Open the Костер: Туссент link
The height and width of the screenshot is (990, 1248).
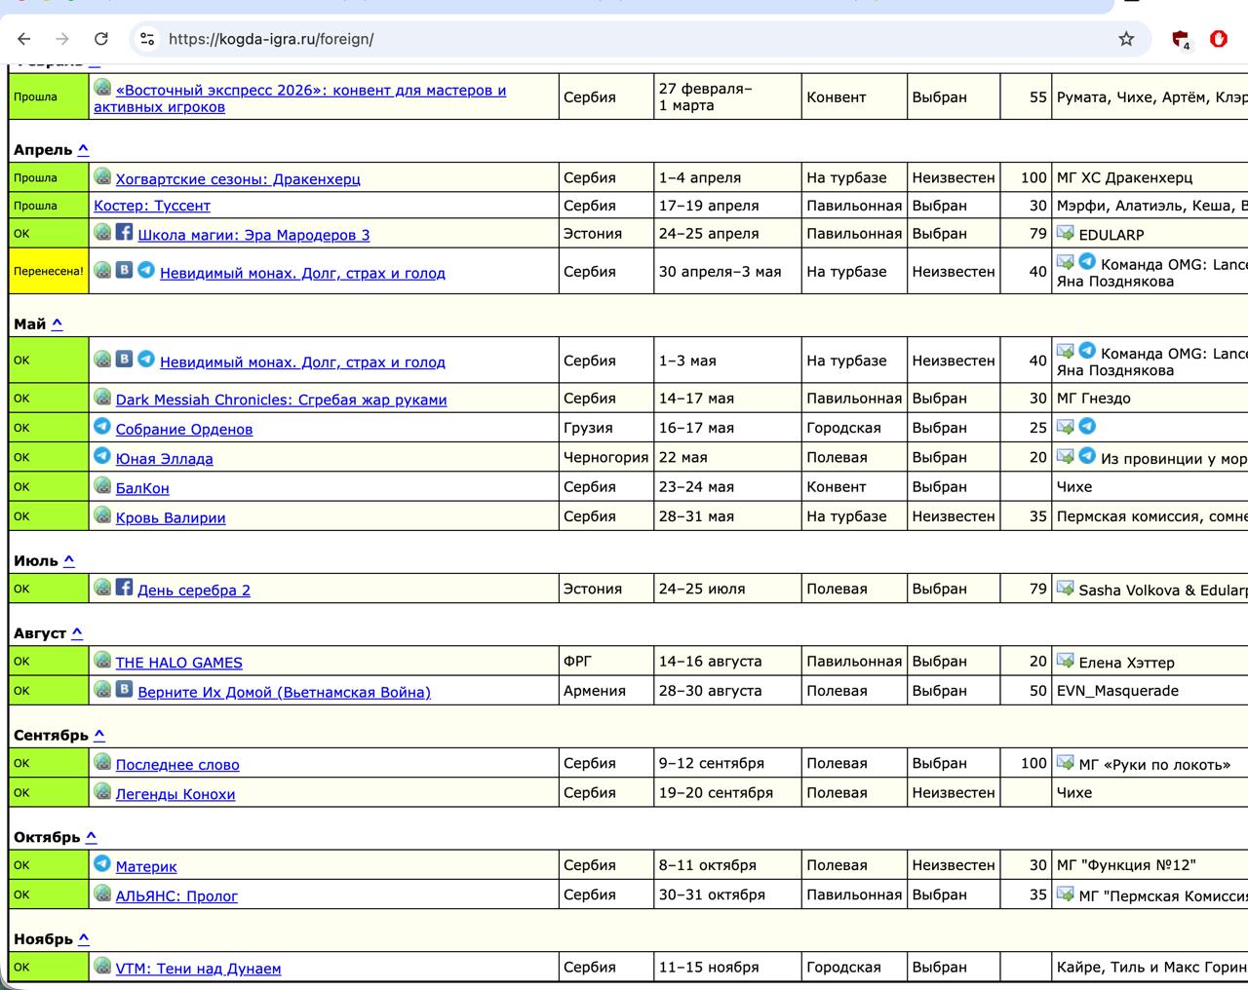pyautogui.click(x=152, y=206)
